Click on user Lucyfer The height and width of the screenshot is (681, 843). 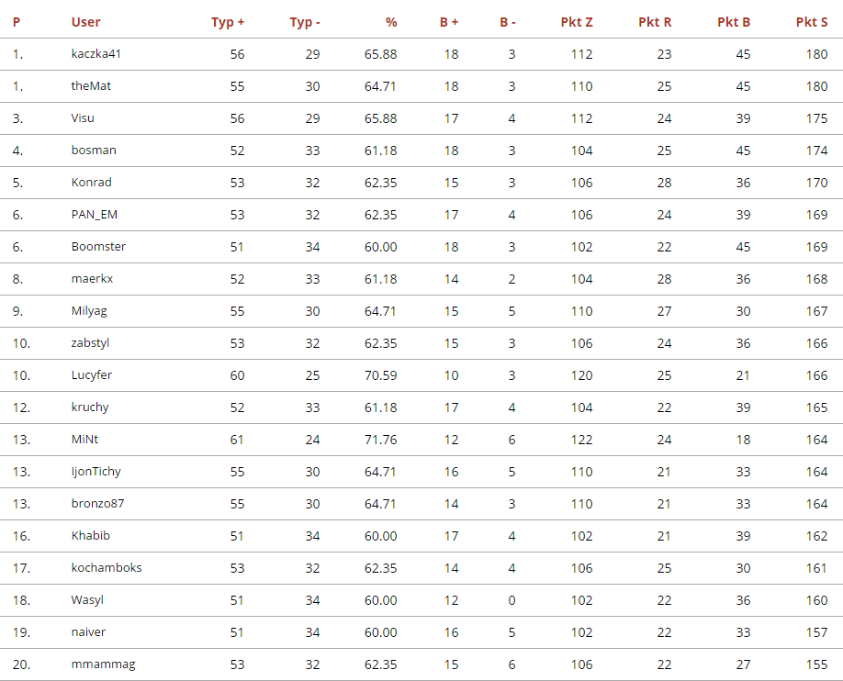click(92, 375)
